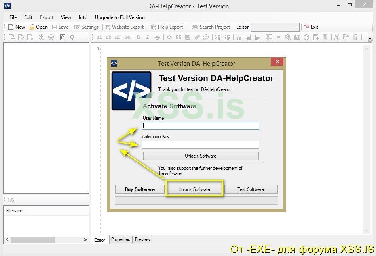The image size is (376, 256).
Task: Click the page tree list icon
Action: (63, 37)
